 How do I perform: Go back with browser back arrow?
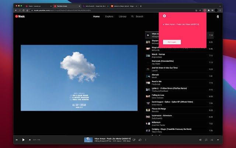click(16, 10)
